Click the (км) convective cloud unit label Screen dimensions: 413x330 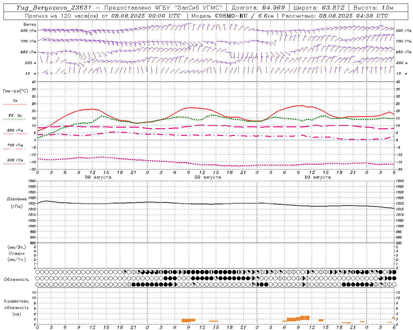(x=17, y=314)
